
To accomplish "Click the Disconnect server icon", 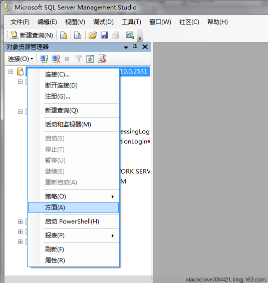I will coord(56,59).
